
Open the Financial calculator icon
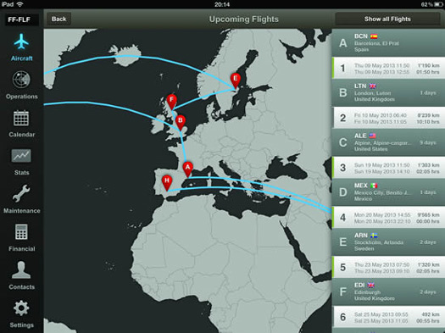(x=21, y=231)
